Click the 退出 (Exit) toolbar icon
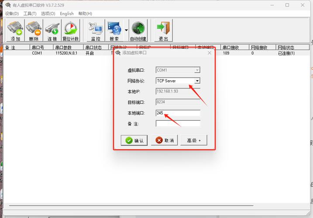The height and width of the screenshot is (218, 313). point(163,31)
